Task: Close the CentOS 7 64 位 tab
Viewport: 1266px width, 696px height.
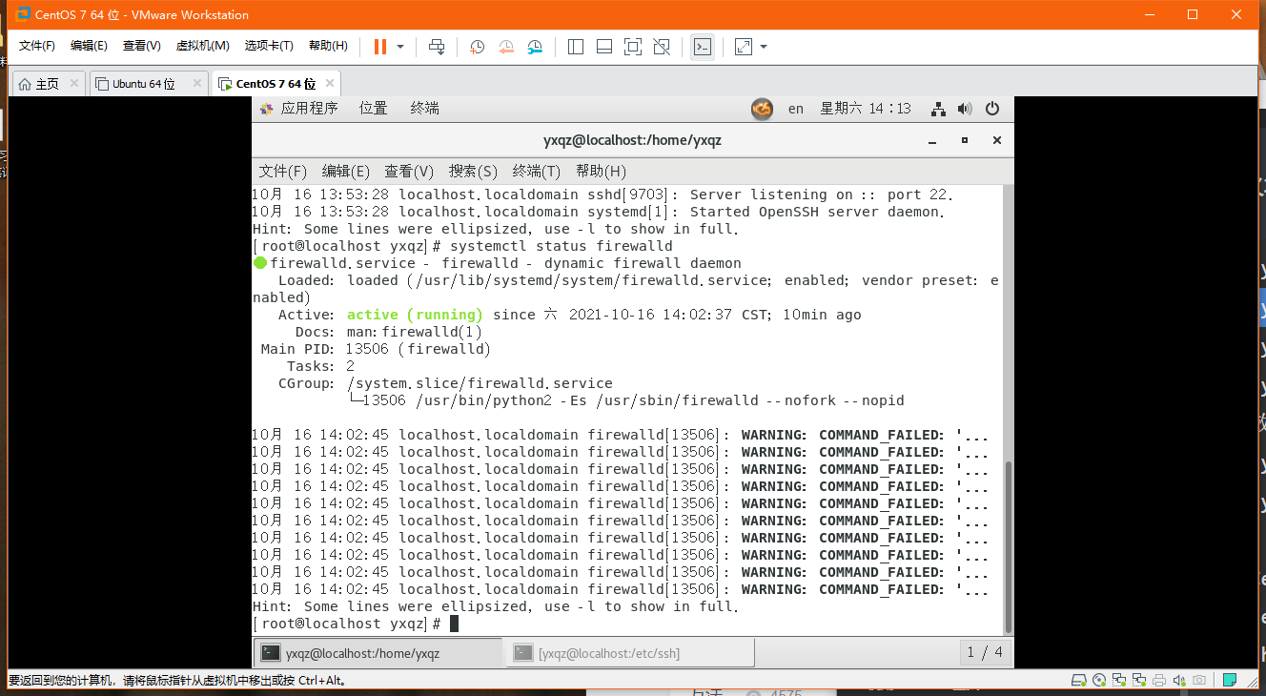Action: pos(329,84)
